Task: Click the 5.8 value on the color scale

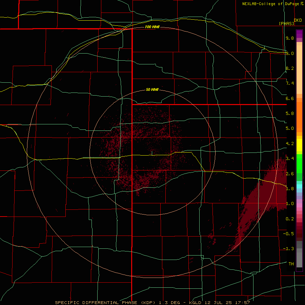Action: [290, 114]
